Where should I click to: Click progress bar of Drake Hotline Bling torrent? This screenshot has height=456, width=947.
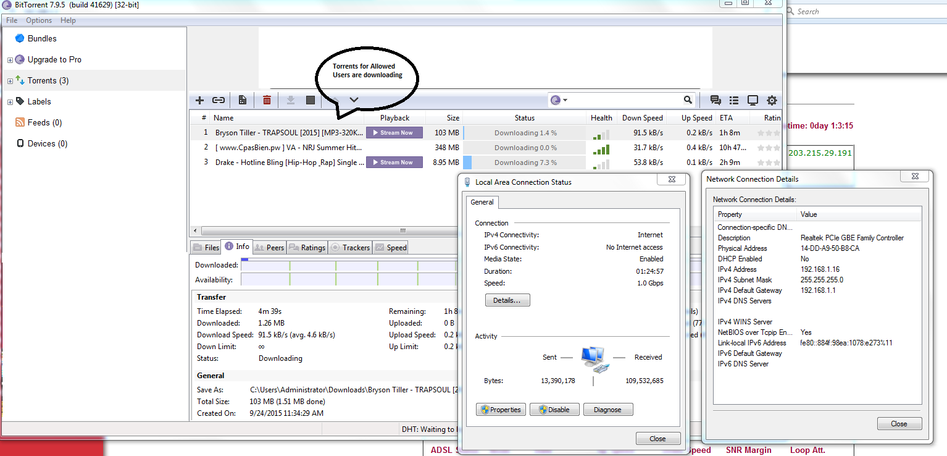524,163
